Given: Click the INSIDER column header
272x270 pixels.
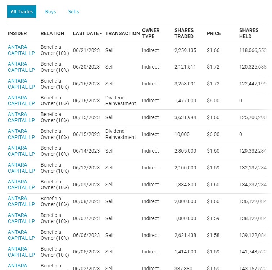Looking at the screenshot, I should pos(17,33).
